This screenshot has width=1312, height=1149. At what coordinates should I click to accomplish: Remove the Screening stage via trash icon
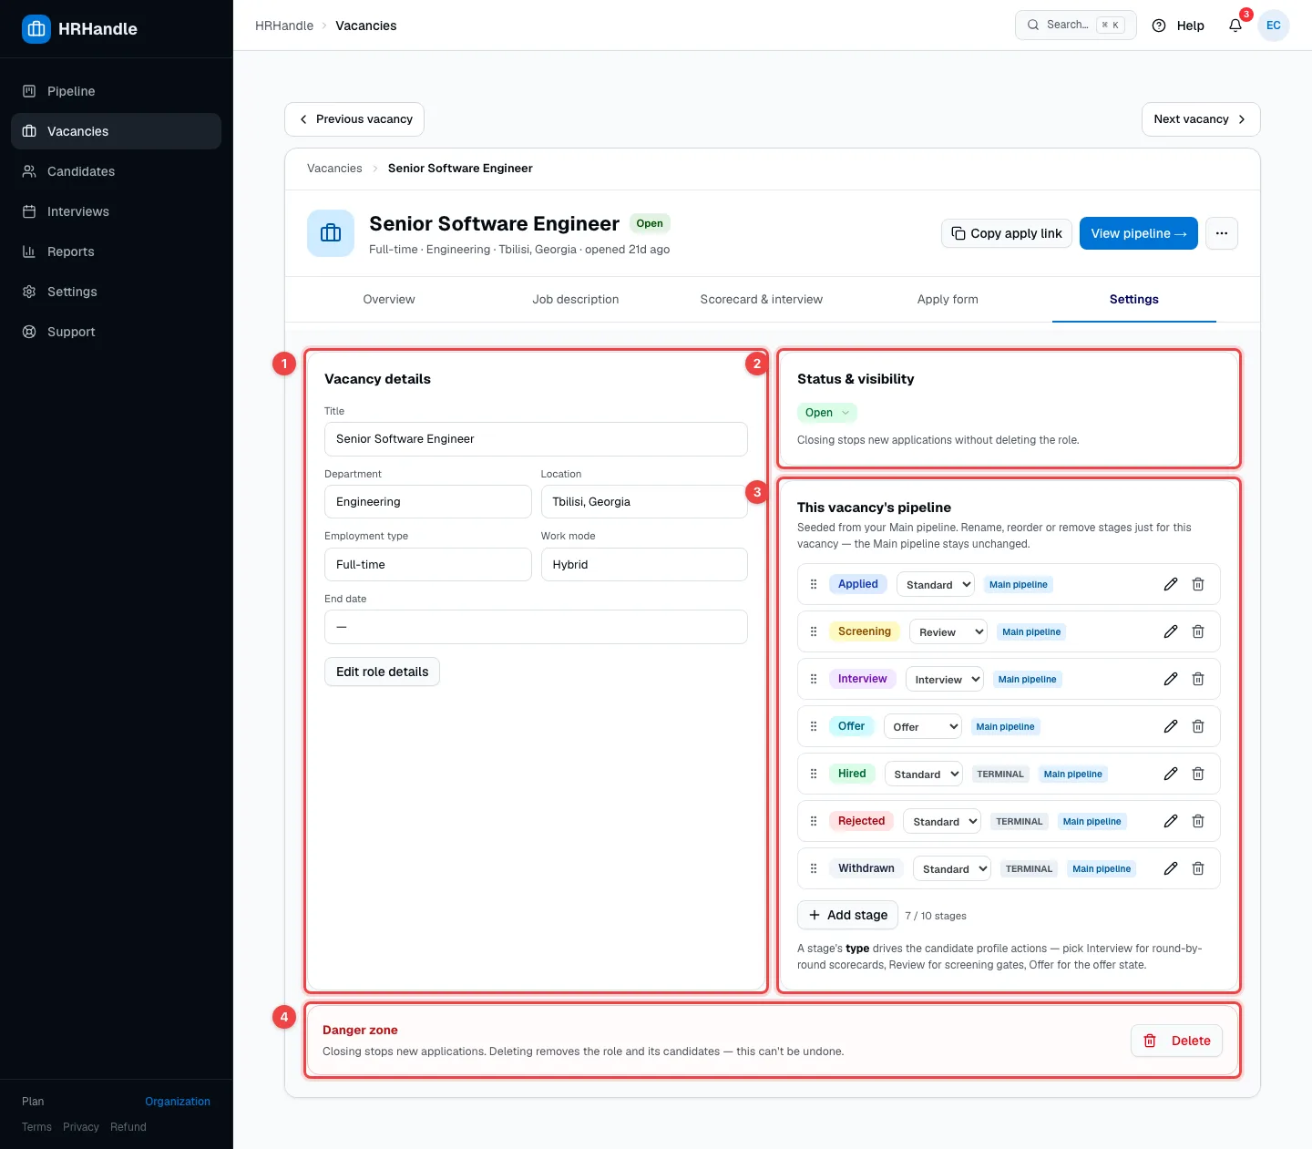point(1198,631)
